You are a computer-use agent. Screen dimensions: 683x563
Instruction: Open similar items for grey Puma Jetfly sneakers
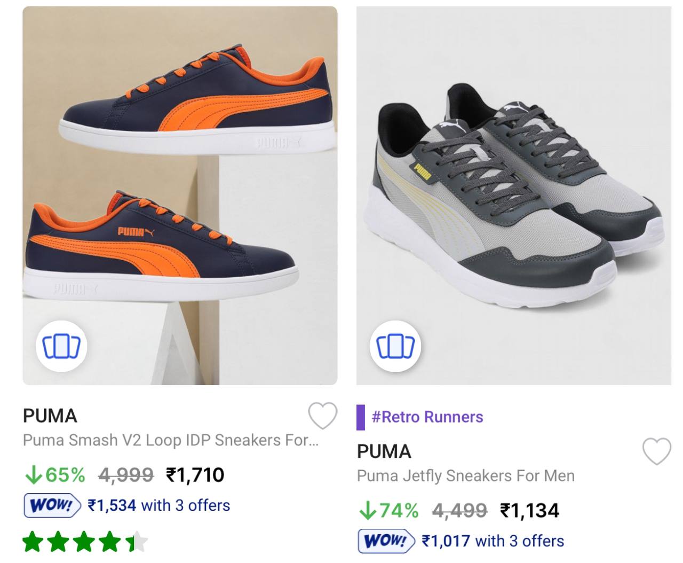point(395,346)
